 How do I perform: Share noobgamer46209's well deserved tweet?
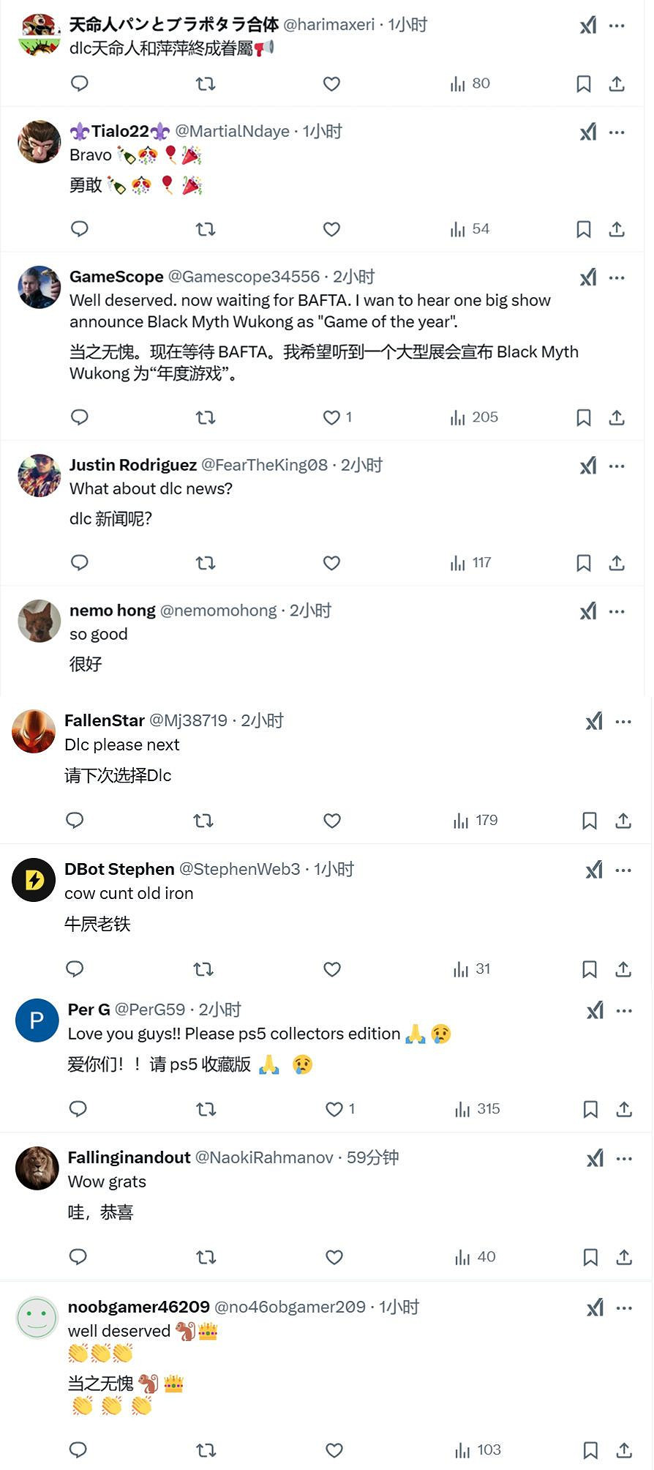tap(624, 1450)
